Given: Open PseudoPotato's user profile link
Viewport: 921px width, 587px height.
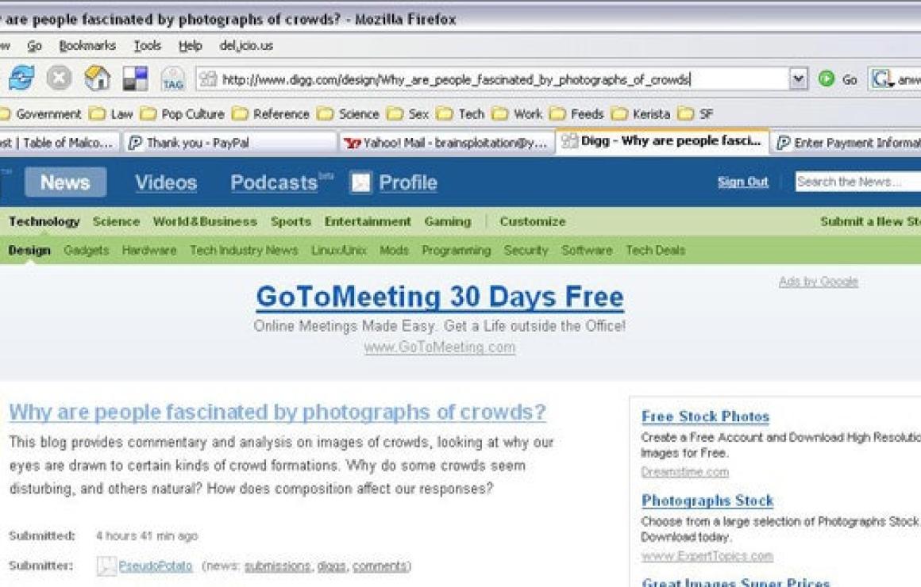Looking at the screenshot, I should coord(155,566).
